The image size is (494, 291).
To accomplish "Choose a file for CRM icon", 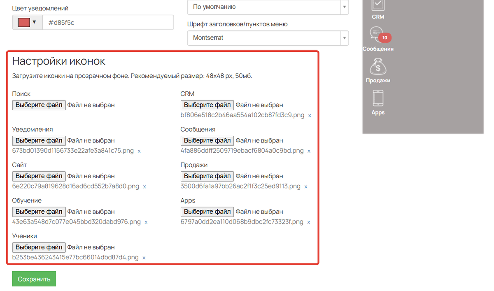I will [207, 105].
